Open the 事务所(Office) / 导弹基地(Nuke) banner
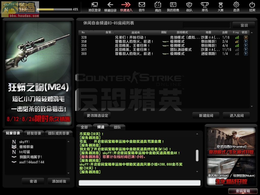The image size is (260, 195). [x=231, y=171]
